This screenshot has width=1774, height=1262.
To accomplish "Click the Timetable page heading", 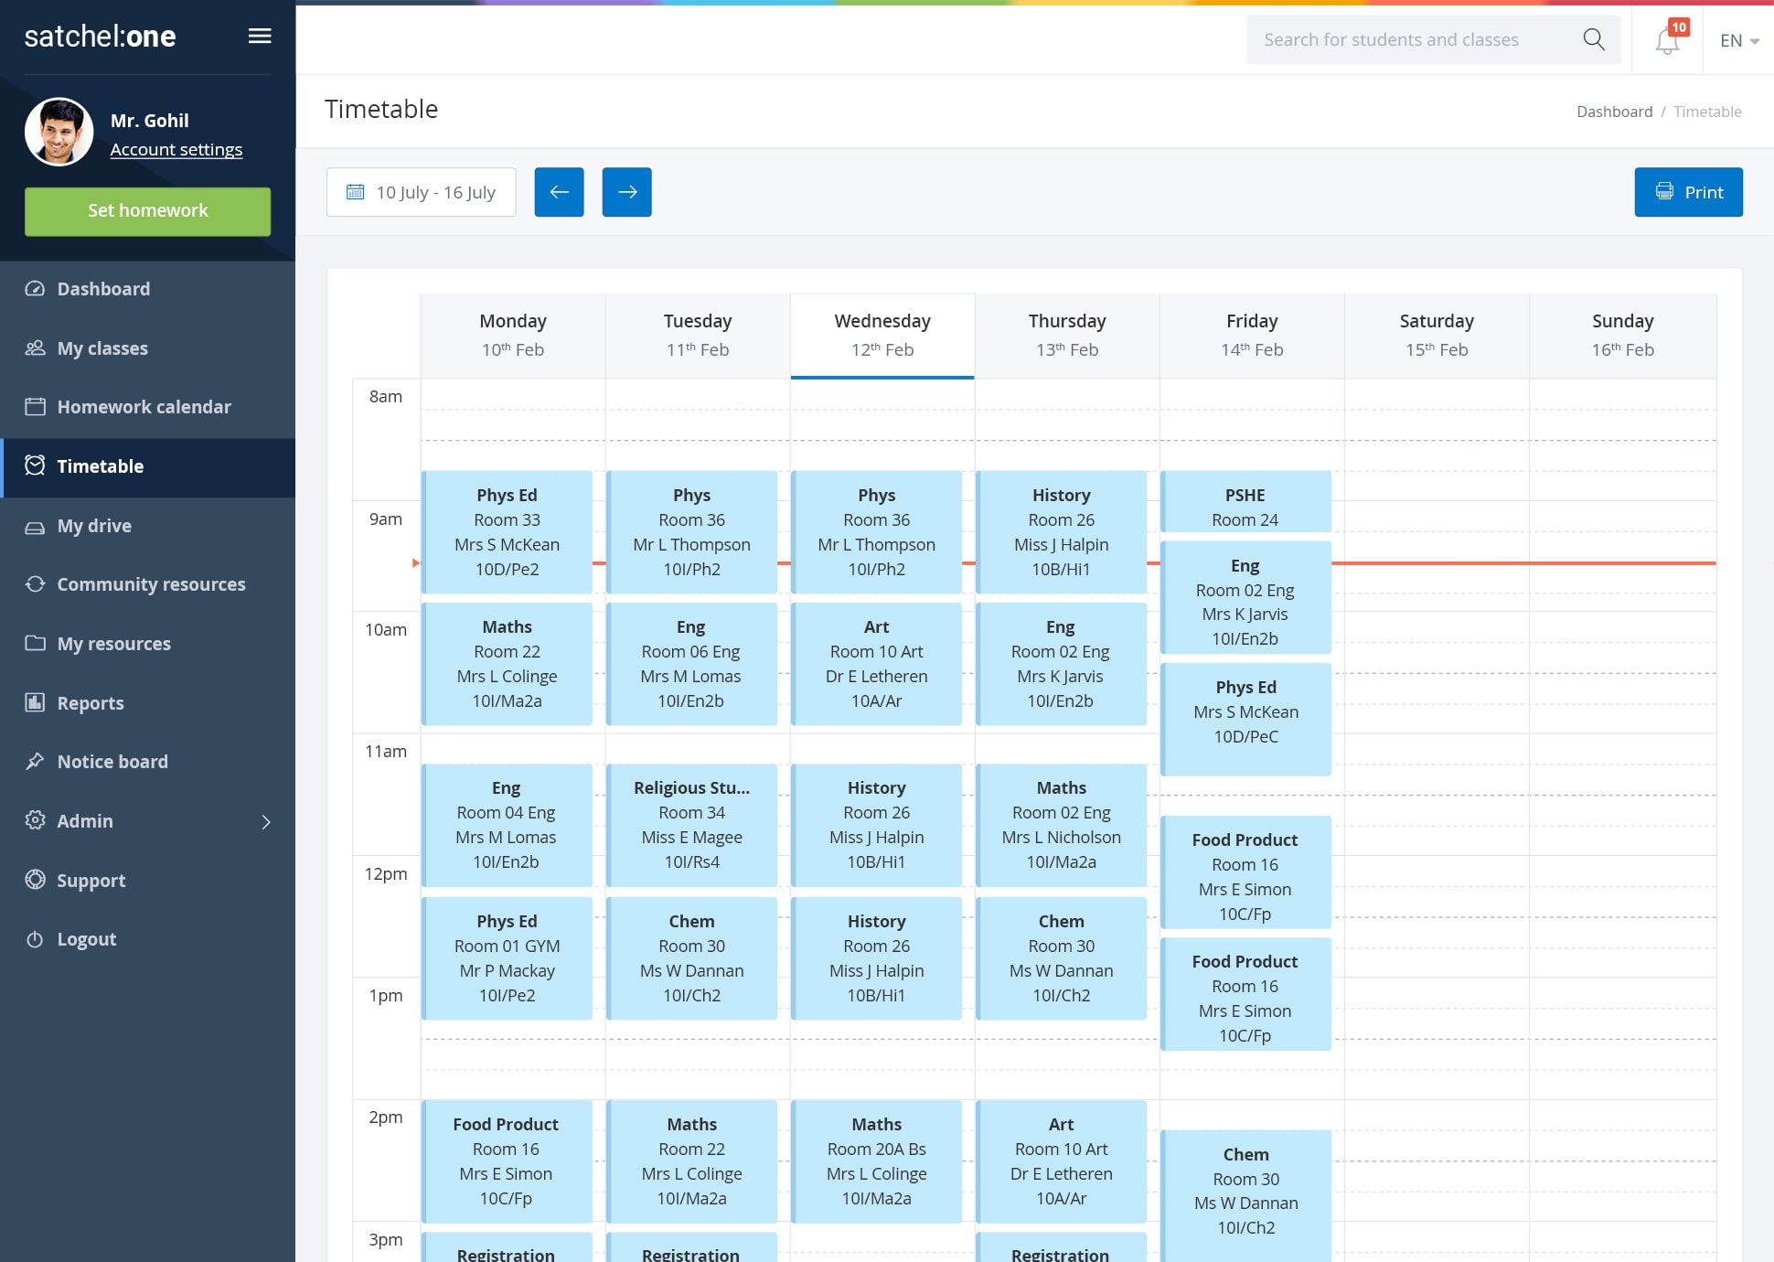I will [x=381, y=109].
